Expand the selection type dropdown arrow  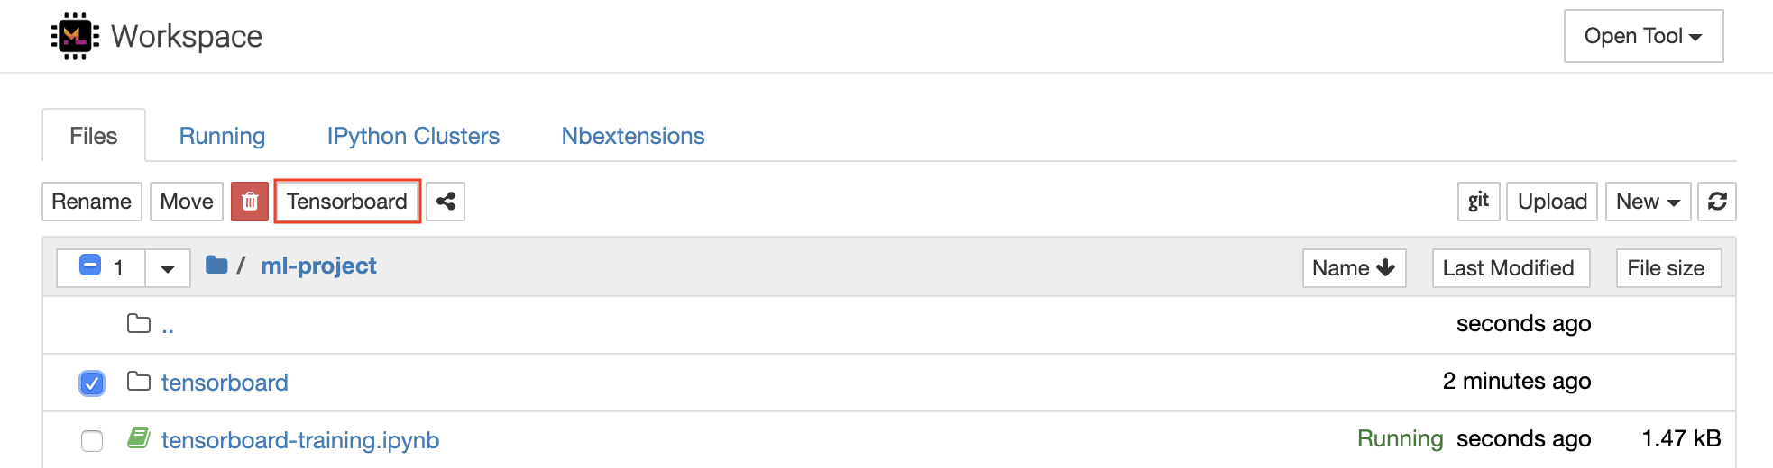point(168,268)
